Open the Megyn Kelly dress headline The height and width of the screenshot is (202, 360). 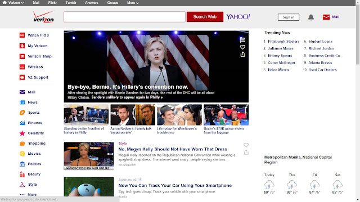[173, 149]
